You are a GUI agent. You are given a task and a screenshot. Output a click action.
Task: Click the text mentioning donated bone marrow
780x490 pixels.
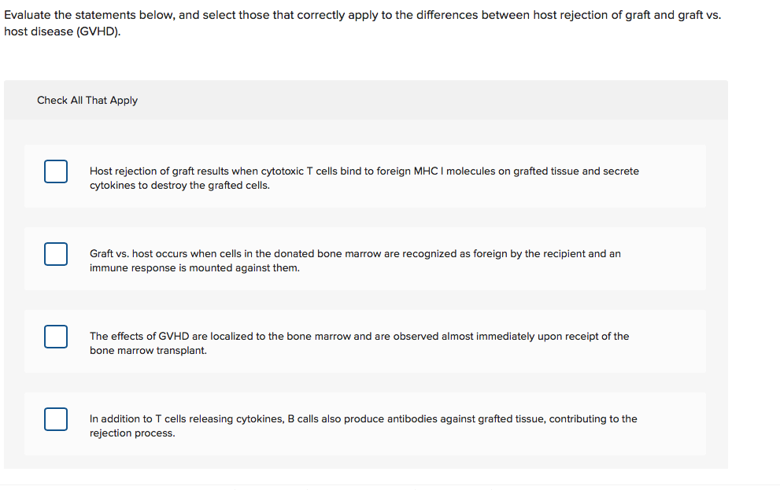(x=355, y=260)
